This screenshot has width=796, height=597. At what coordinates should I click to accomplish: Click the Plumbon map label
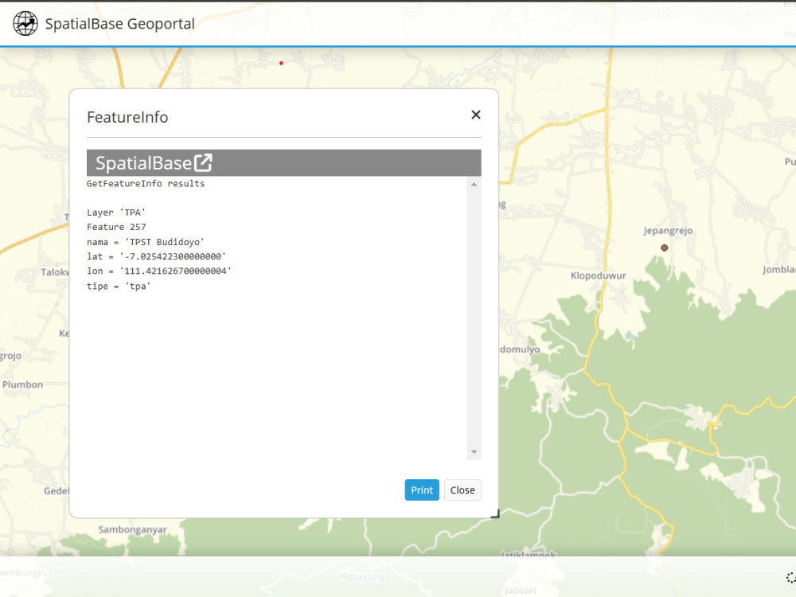(x=23, y=384)
